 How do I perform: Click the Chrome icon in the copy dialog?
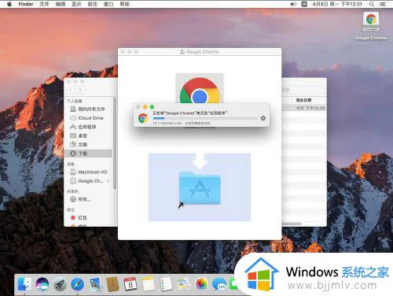coord(143,118)
